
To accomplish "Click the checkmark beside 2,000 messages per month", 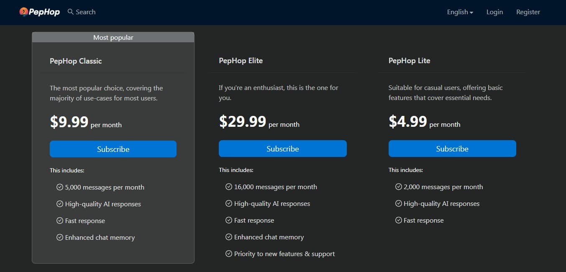I will (x=399, y=187).
